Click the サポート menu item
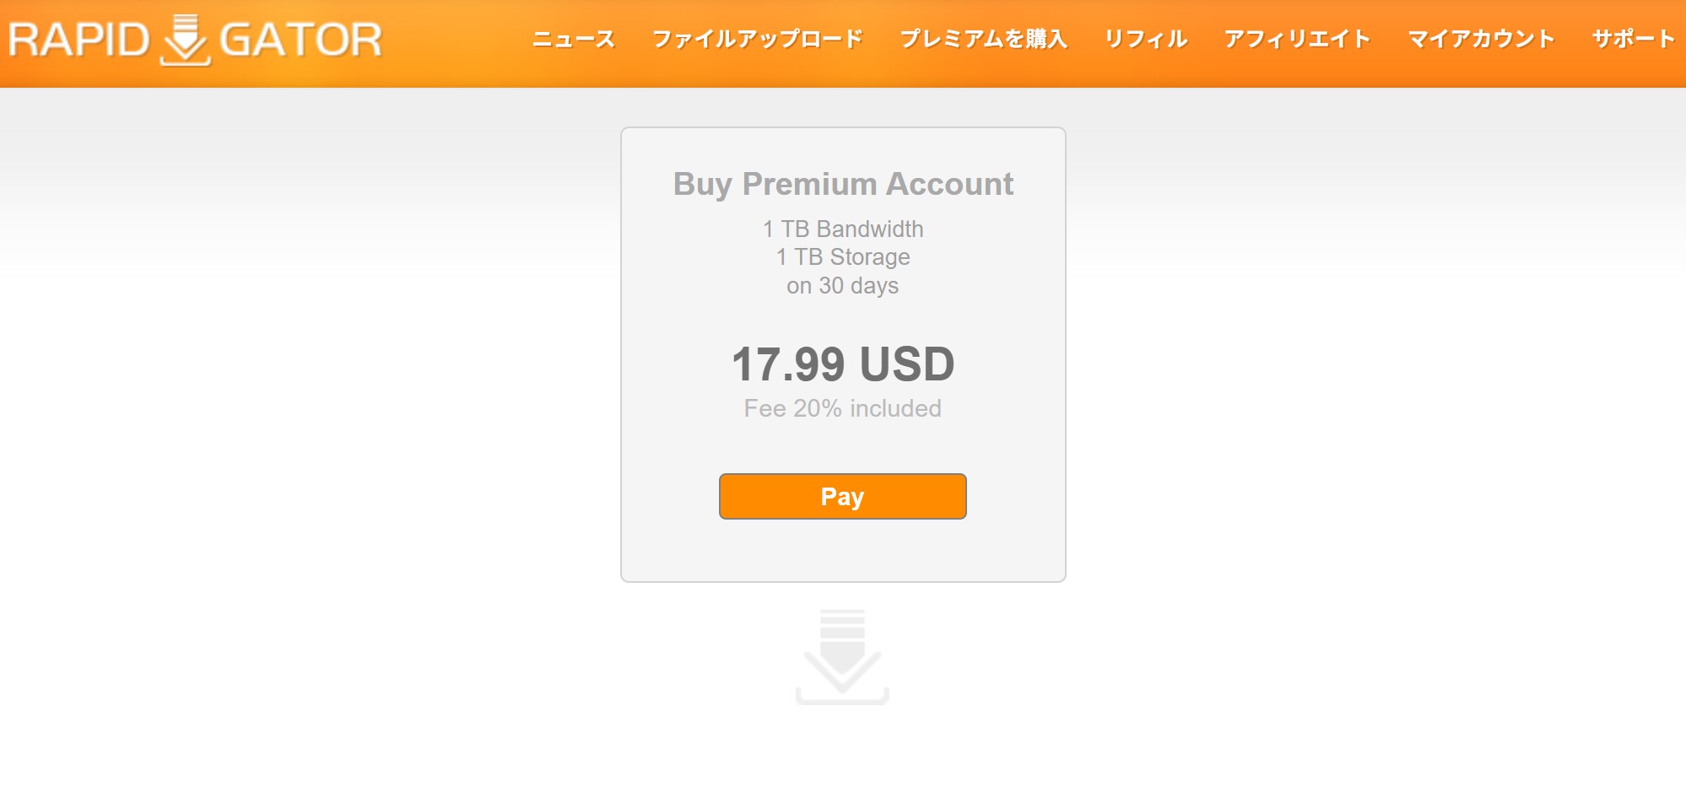The height and width of the screenshot is (803, 1686). [x=1633, y=39]
